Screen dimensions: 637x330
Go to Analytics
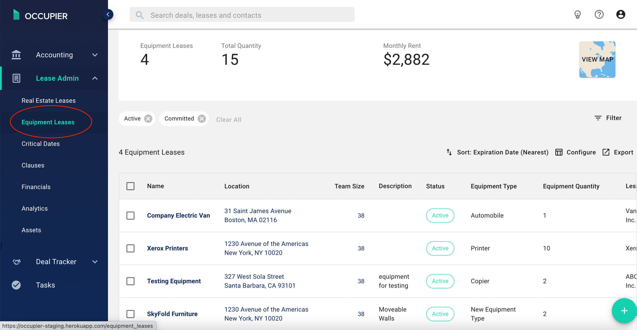[35, 208]
